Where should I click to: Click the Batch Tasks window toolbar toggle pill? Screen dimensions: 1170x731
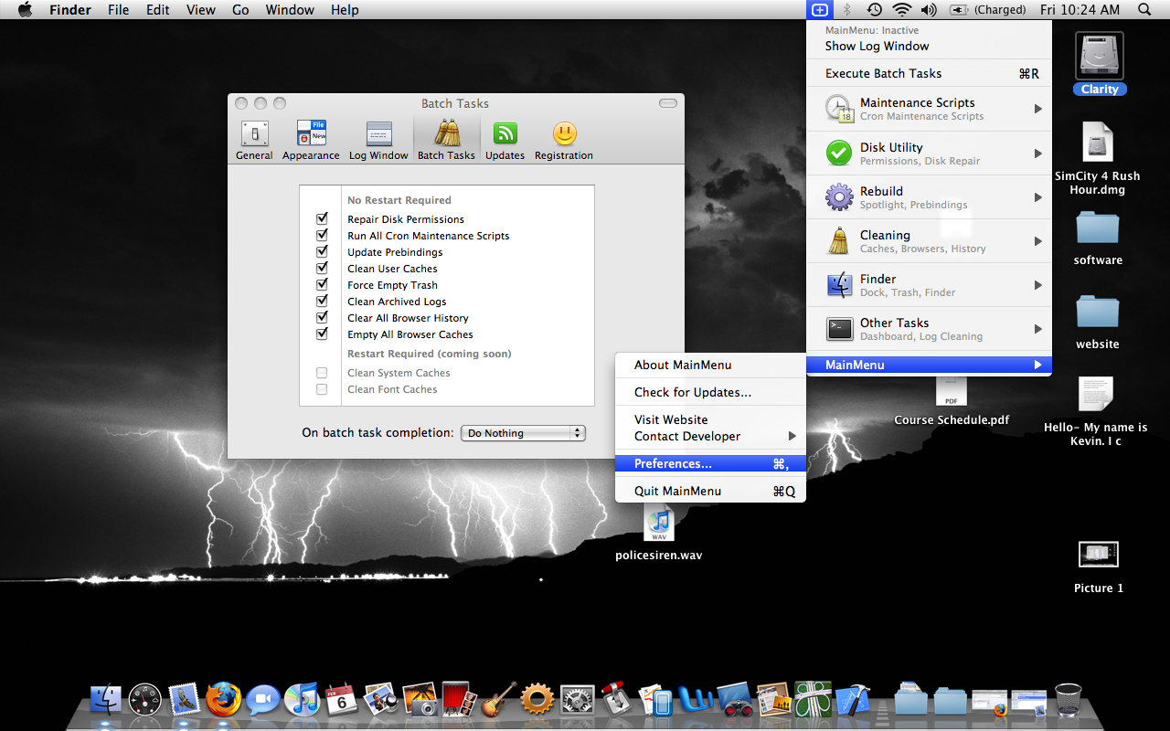pos(668,103)
